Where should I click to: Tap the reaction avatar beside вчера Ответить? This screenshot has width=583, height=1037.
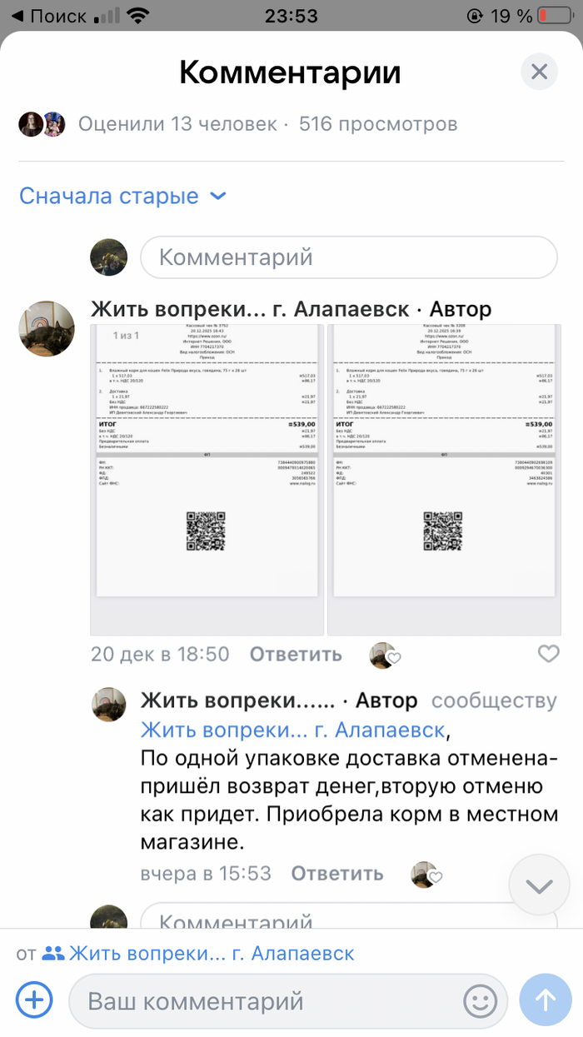click(426, 875)
